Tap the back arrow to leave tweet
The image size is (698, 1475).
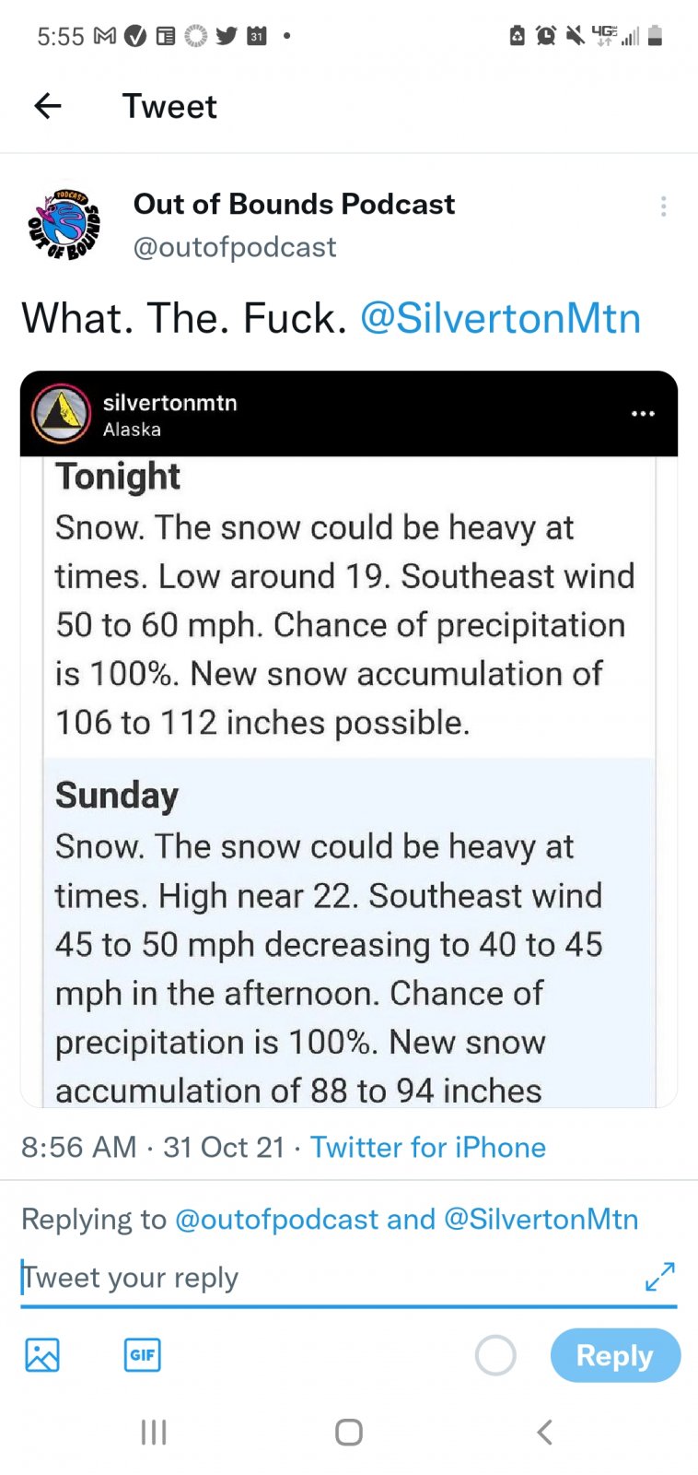[x=48, y=107]
